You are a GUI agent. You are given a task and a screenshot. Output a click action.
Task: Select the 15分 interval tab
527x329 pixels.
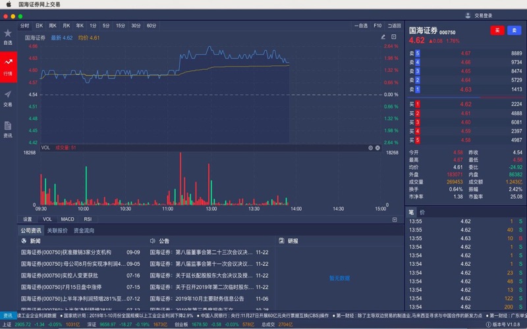click(121, 26)
